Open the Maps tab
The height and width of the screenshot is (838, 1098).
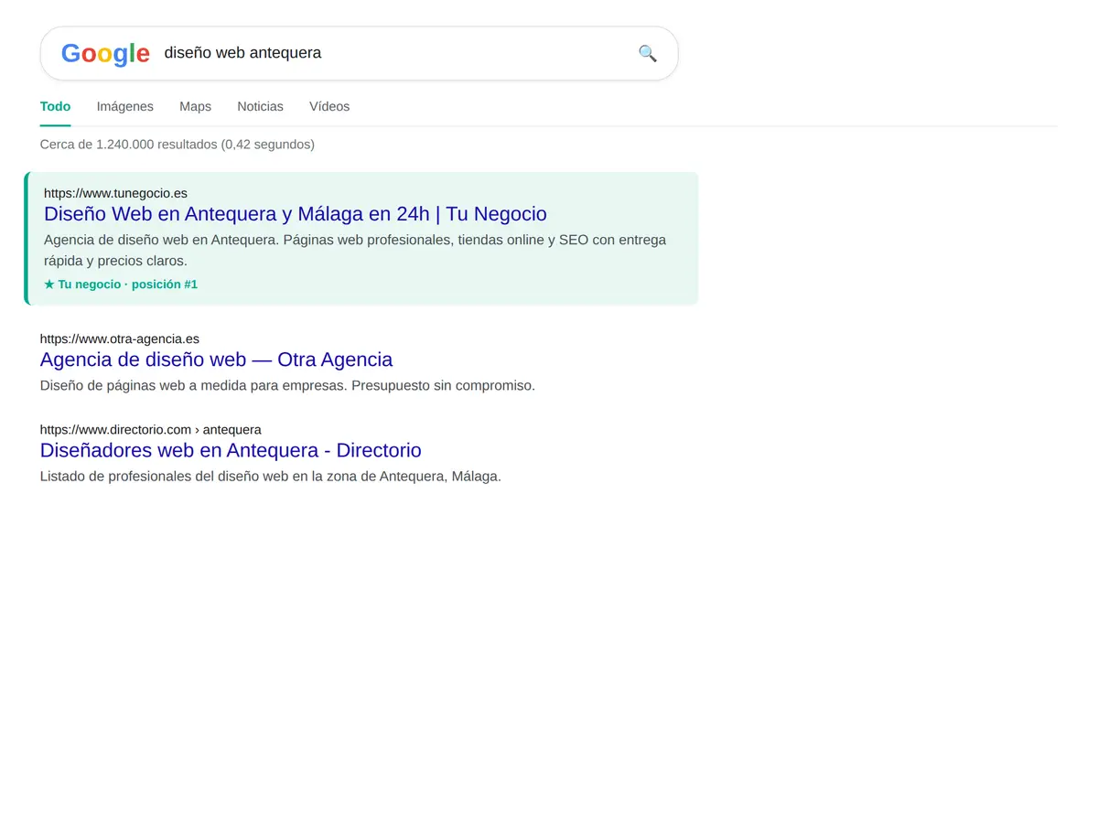pos(195,107)
